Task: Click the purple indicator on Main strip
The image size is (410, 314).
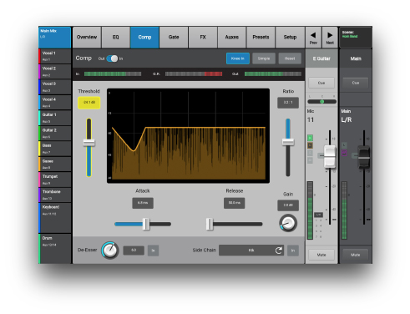Action: pyautogui.click(x=344, y=153)
